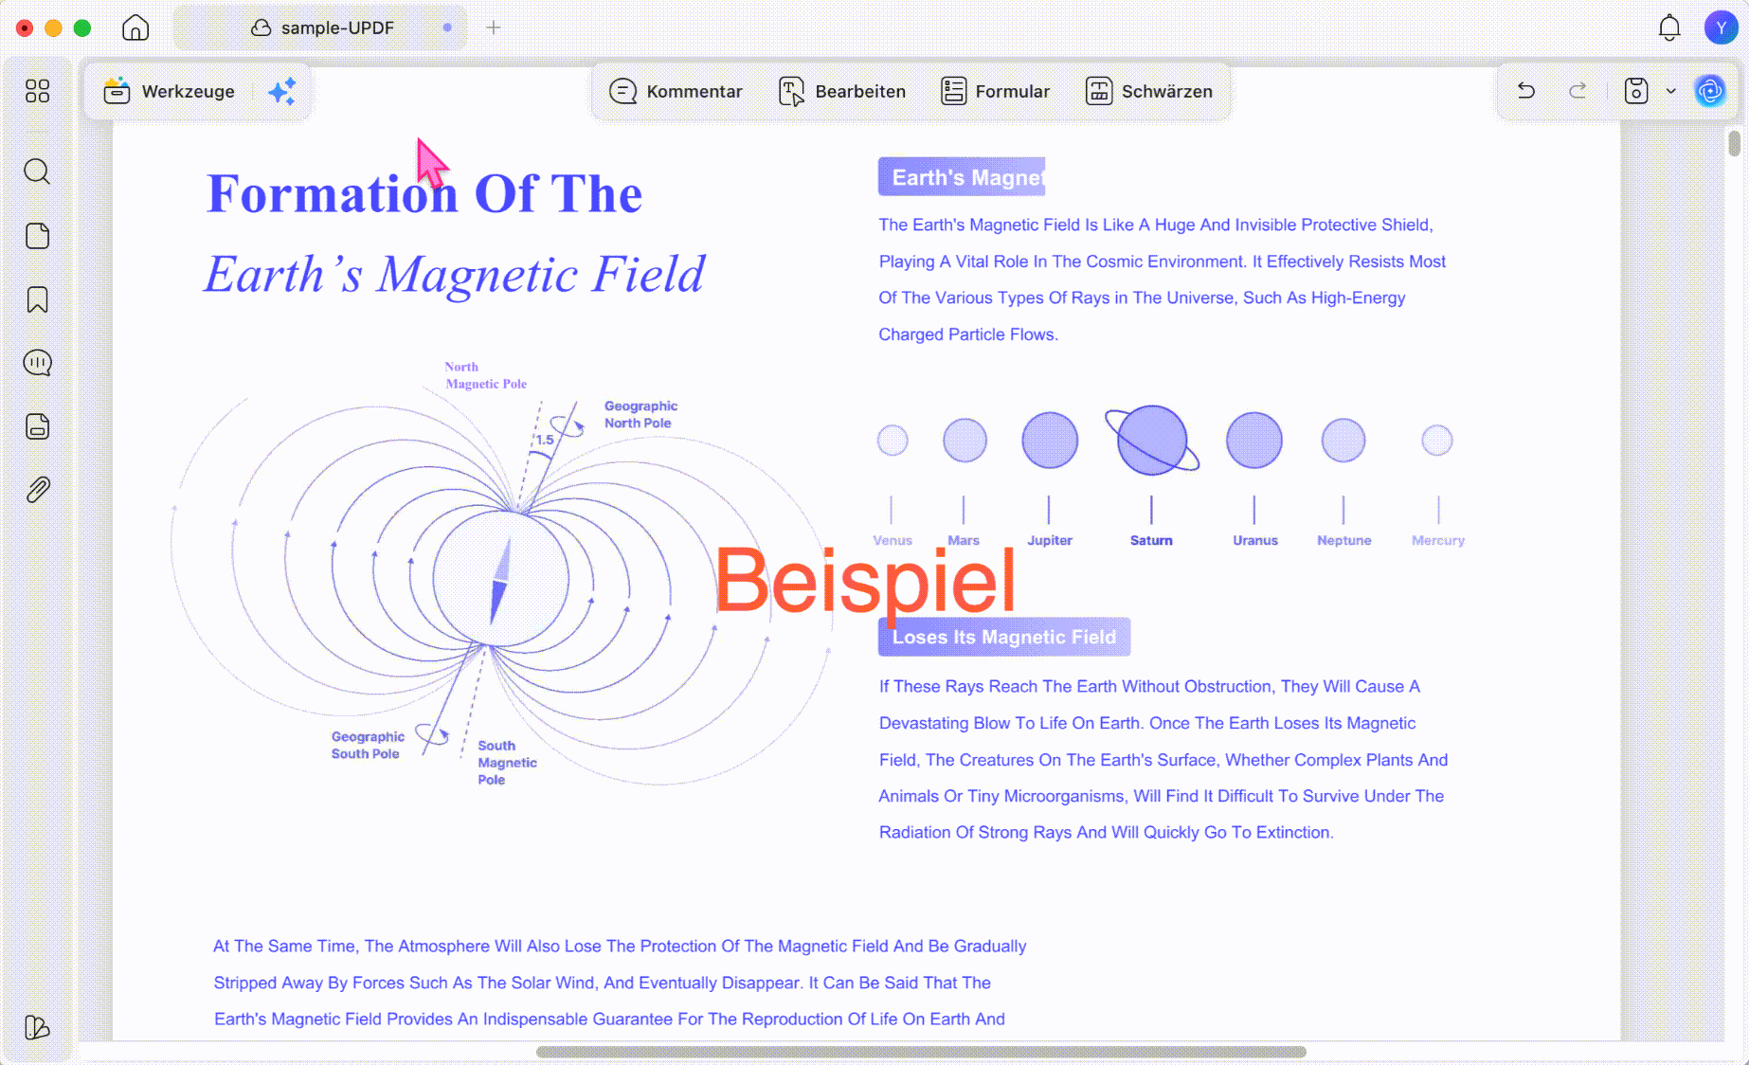
Task: Show the bookmarks panel
Action: tap(37, 299)
